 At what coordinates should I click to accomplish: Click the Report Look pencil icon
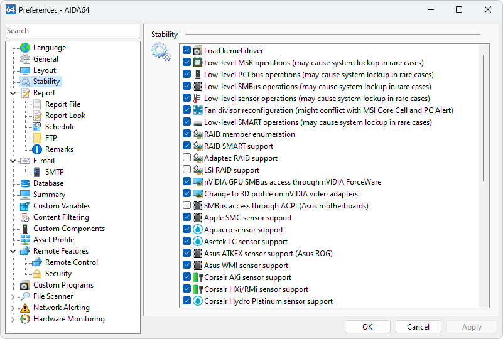coord(37,116)
